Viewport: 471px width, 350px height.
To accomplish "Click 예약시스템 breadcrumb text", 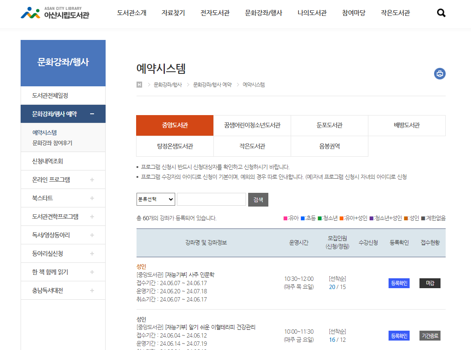I will coord(254,85).
